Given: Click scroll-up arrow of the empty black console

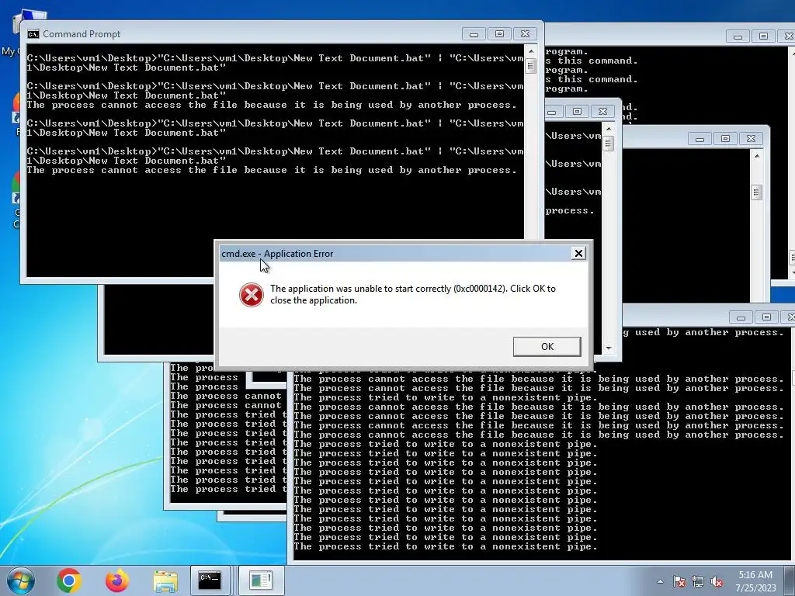Looking at the screenshot, I should point(756,156).
